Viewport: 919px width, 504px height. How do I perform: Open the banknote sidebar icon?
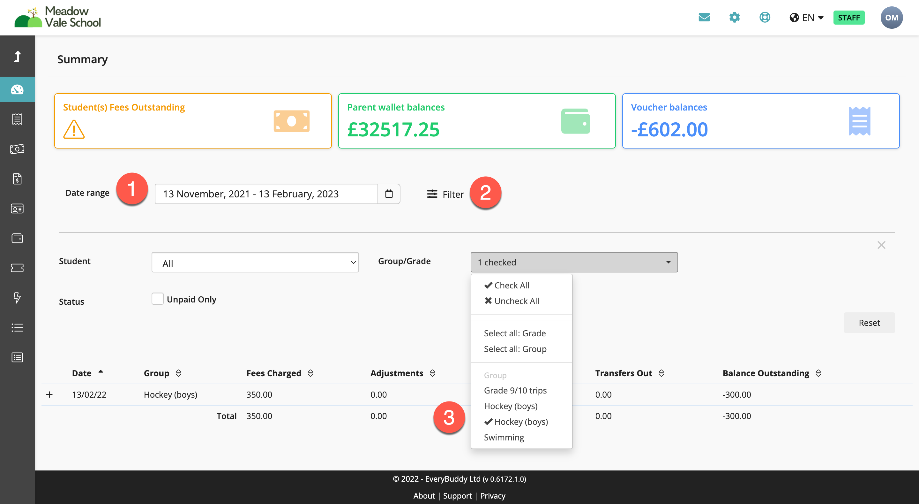pyautogui.click(x=17, y=149)
